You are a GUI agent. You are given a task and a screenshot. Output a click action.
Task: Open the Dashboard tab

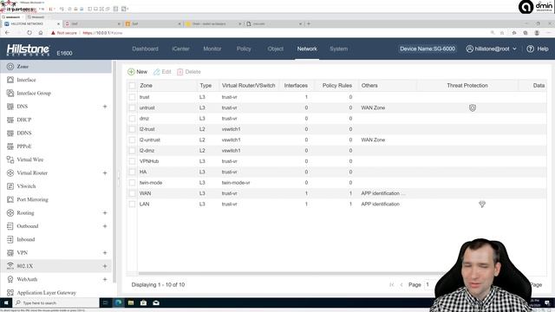click(145, 49)
